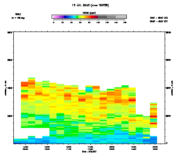
Task: Click the color scale tick label "0"
Action: point(53,22)
